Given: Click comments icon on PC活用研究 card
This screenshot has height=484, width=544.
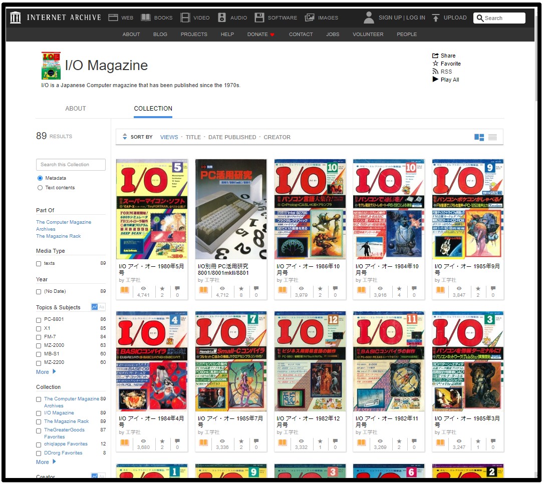Looking at the screenshot, I should 256,288.
